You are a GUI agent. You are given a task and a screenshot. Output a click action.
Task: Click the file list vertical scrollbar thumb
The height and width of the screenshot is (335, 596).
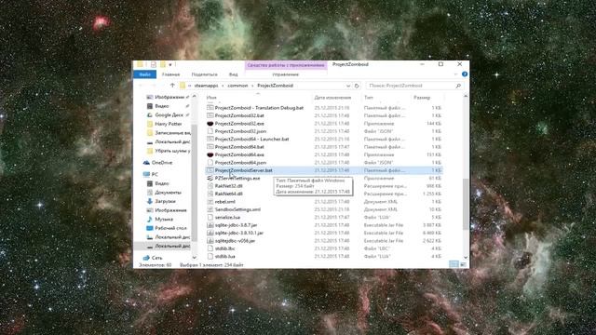click(x=466, y=204)
